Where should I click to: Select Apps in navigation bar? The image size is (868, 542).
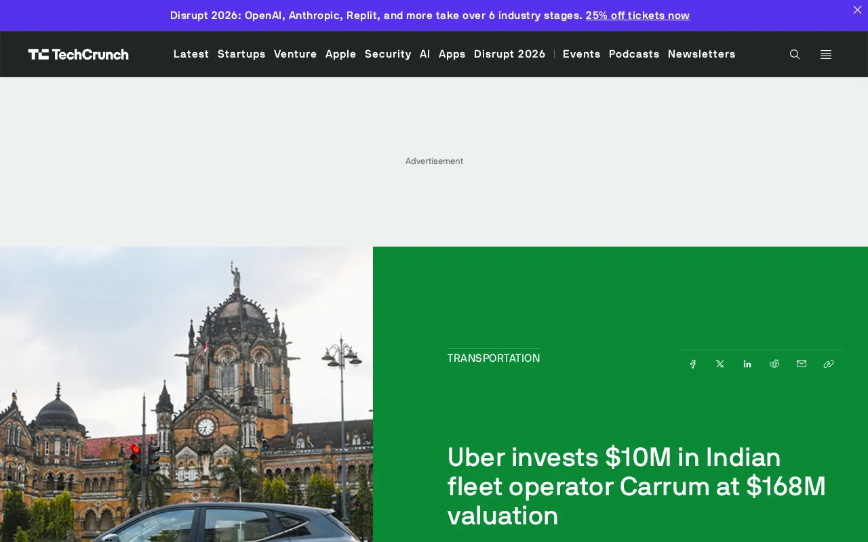click(452, 54)
